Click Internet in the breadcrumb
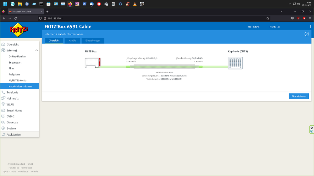314x176 pixels. 49,34
